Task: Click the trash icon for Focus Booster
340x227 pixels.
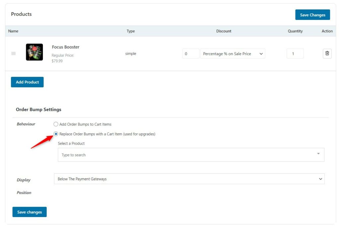Action: pyautogui.click(x=327, y=54)
